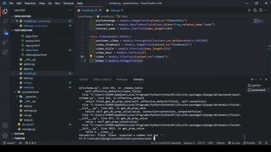Image resolution: width=271 pixels, height=152 pixels.
Task: Click the terminal scrollbar
Action: coord(244,136)
